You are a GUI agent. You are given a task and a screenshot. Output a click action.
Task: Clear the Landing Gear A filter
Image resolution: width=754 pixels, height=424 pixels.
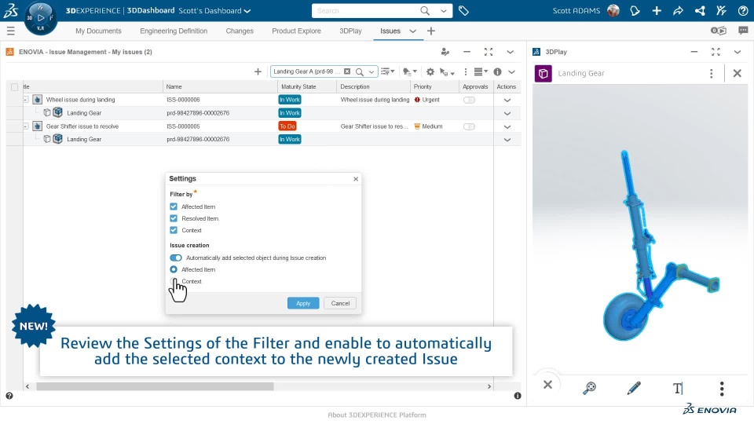click(347, 71)
